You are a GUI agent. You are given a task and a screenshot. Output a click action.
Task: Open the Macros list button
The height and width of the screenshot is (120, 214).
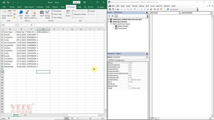coord(10,14)
